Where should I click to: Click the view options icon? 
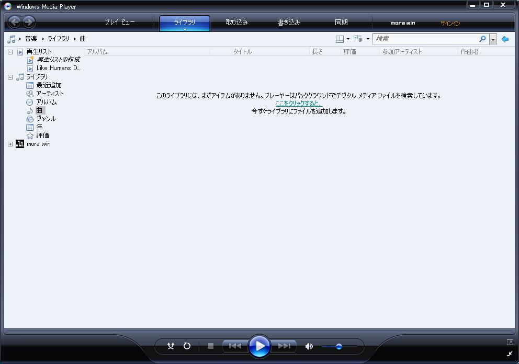pyautogui.click(x=358, y=39)
